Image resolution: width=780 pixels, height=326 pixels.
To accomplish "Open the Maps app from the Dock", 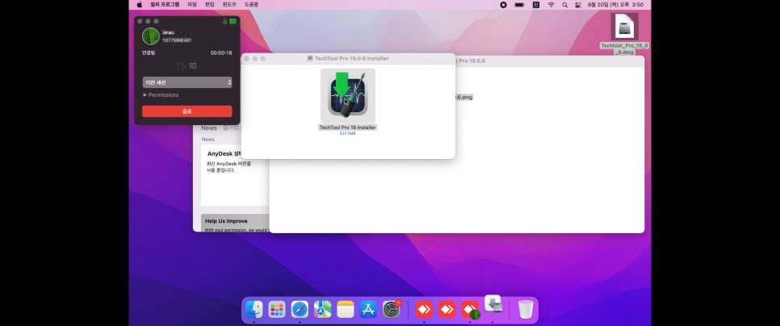I will [x=323, y=309].
